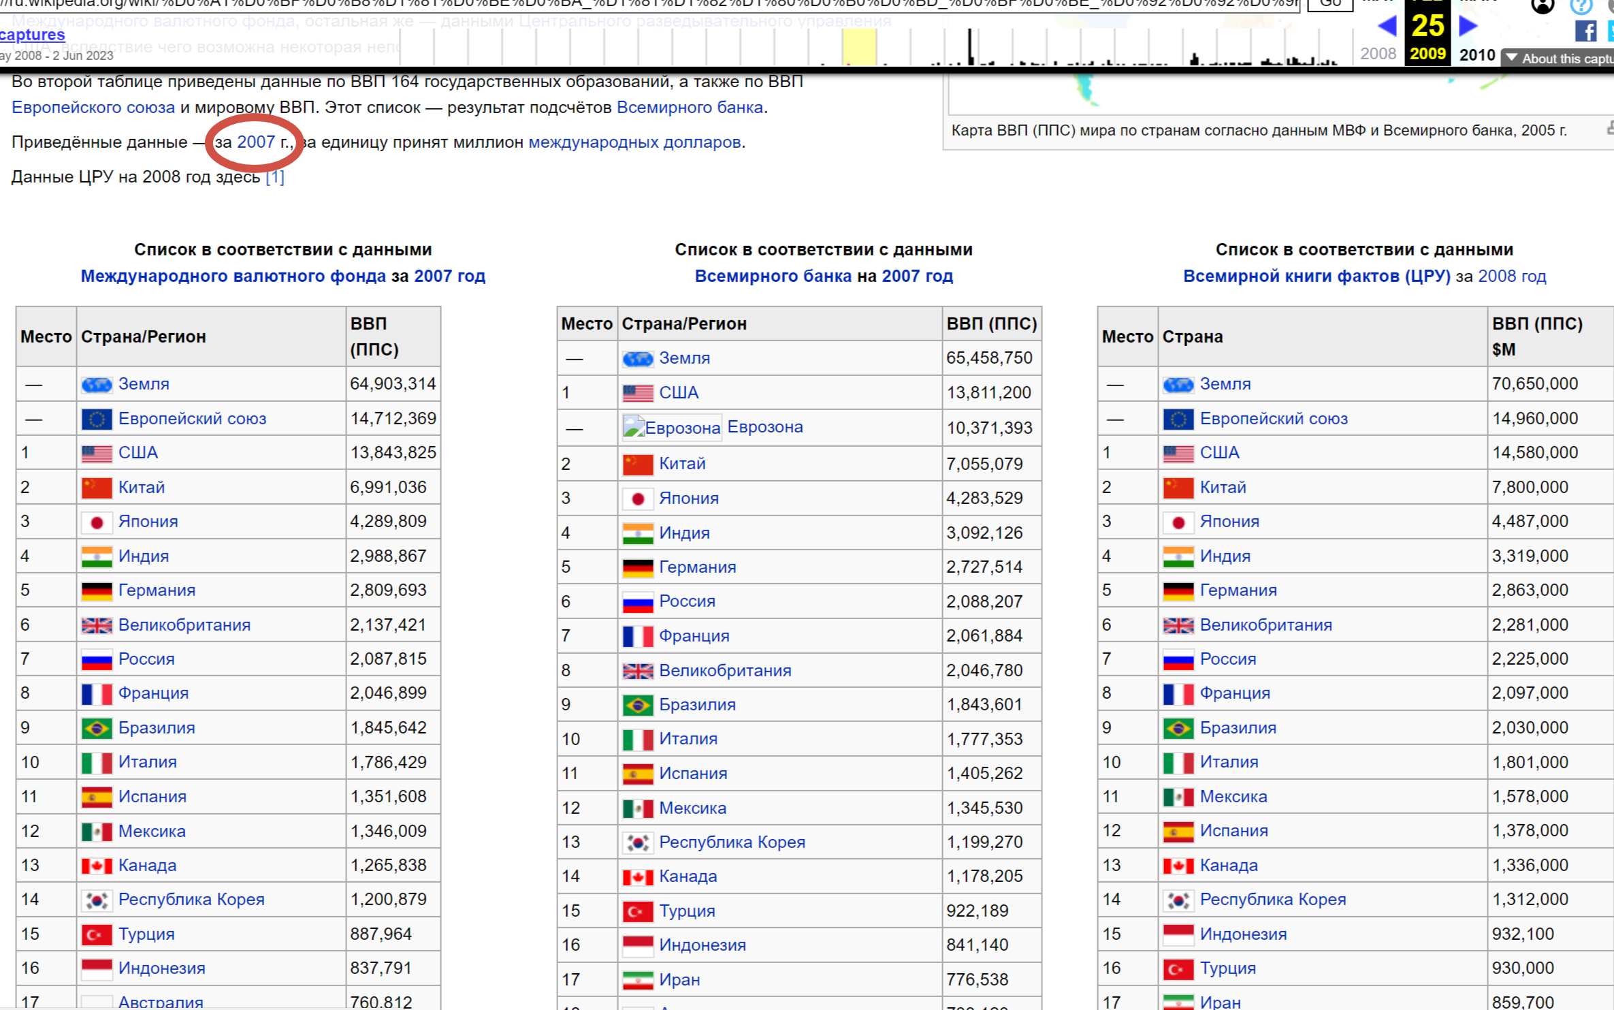Open Wayback user account icon
Screen dimensions: 1614x1010
coord(1543,5)
